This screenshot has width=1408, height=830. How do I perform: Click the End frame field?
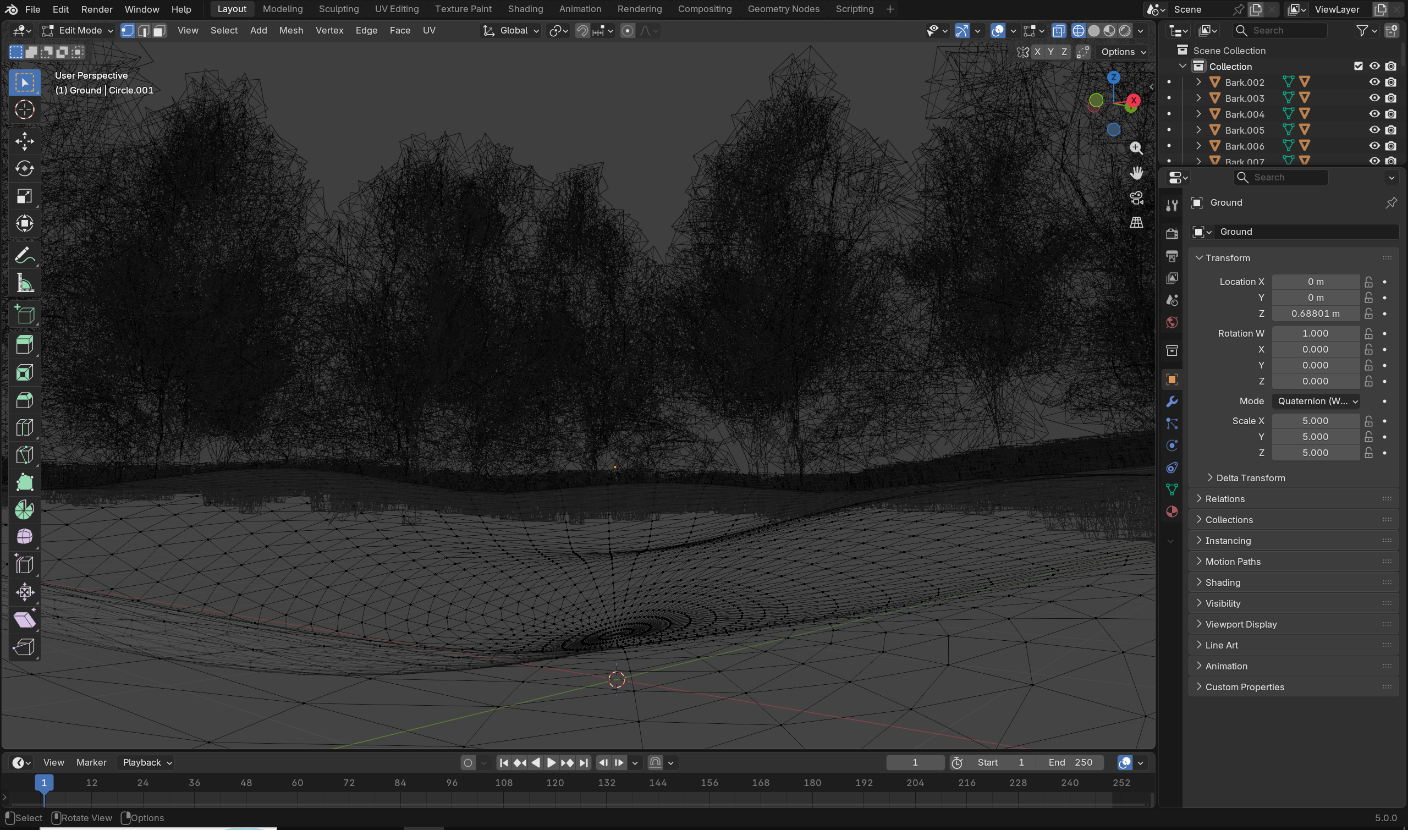1070,762
